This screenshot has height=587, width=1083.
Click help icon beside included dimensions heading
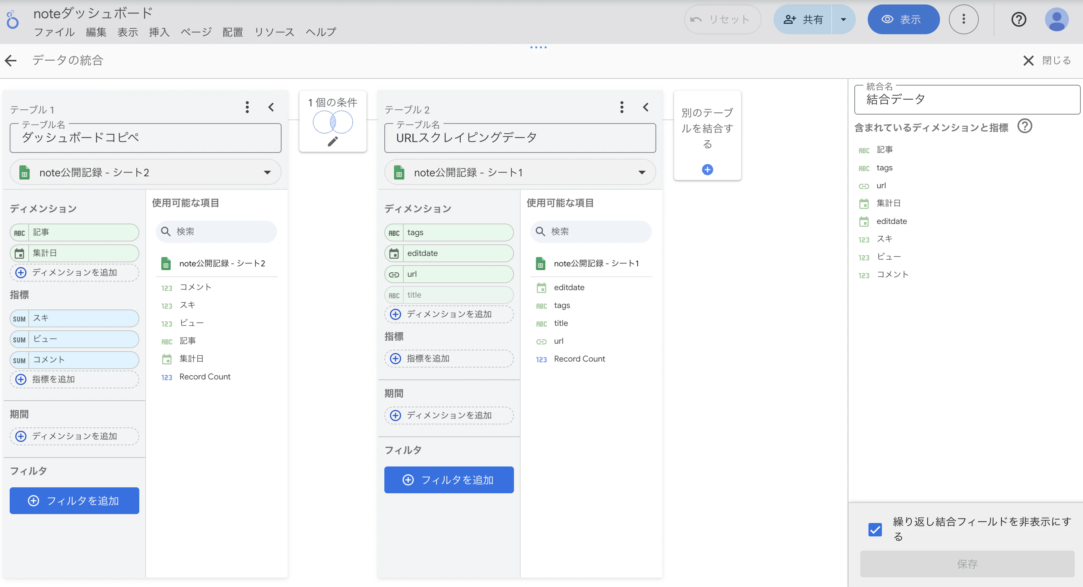(1025, 126)
